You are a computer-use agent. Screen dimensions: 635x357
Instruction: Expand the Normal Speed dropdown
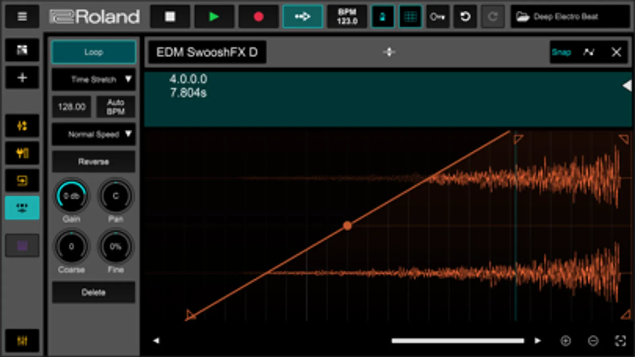coord(94,134)
